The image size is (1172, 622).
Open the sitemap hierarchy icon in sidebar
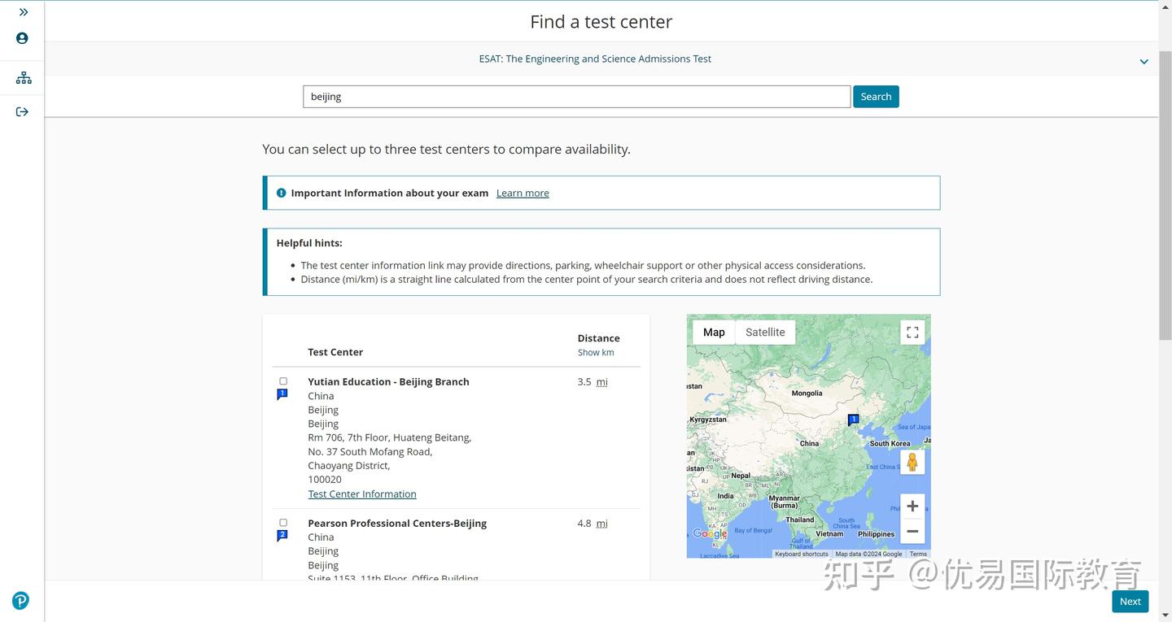coord(24,78)
